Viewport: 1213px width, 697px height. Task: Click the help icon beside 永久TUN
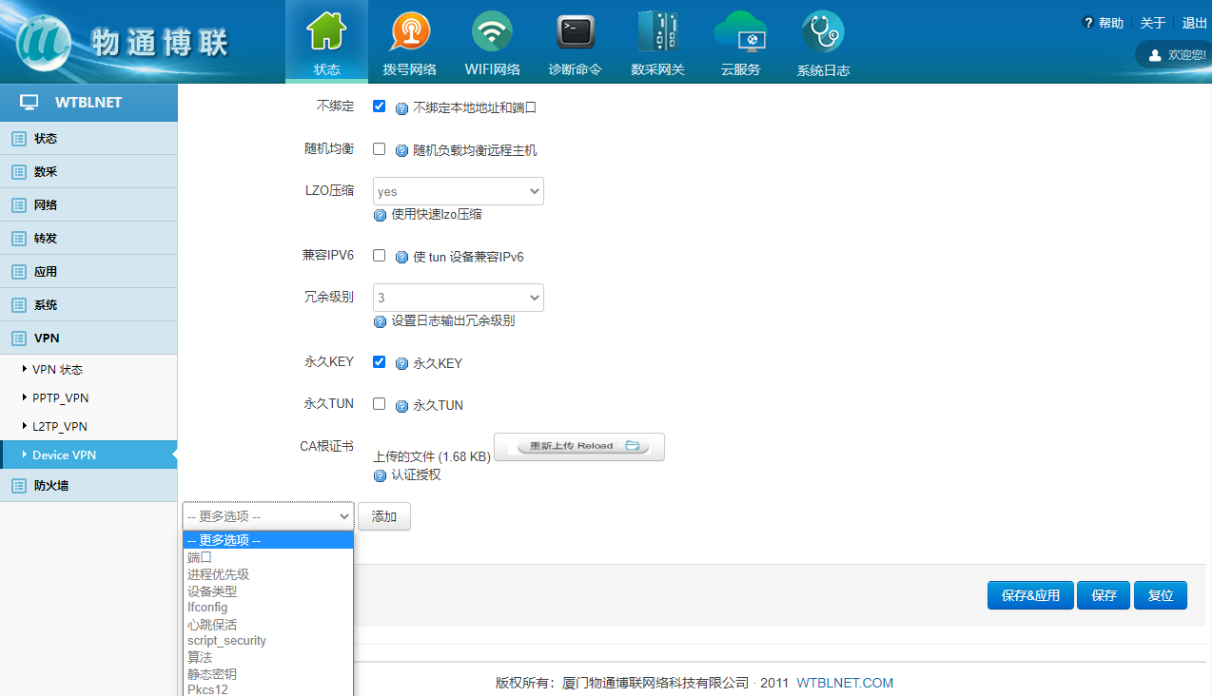pyautogui.click(x=401, y=406)
